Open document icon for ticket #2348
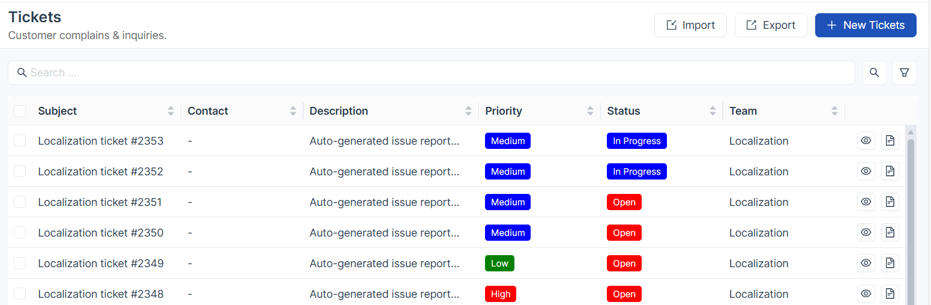The height and width of the screenshot is (305, 931). pyautogui.click(x=890, y=294)
